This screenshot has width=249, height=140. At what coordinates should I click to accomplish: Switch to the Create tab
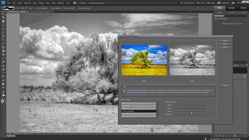point(231,8)
